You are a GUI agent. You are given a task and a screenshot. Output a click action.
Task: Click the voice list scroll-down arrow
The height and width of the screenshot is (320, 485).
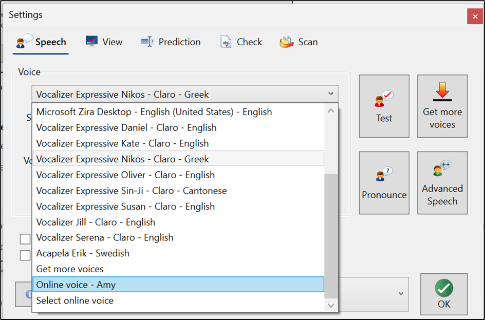pos(331,306)
